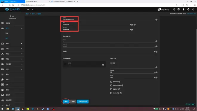The image size is (197, 111).
Task: Click the shell prompt icon in the sidebar
Action: click(x=2, y=105)
